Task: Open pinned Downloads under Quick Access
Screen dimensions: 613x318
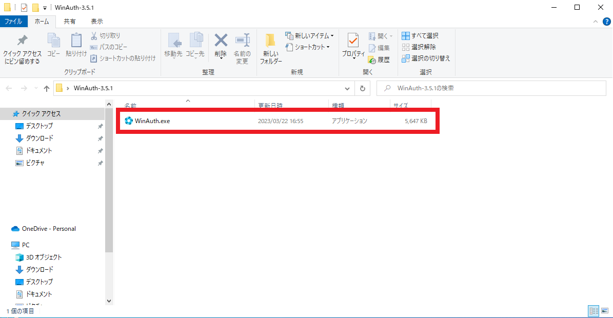Action: [39, 138]
